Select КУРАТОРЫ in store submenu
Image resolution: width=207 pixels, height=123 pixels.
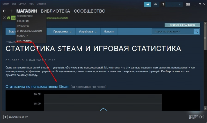click(x=23, y=26)
